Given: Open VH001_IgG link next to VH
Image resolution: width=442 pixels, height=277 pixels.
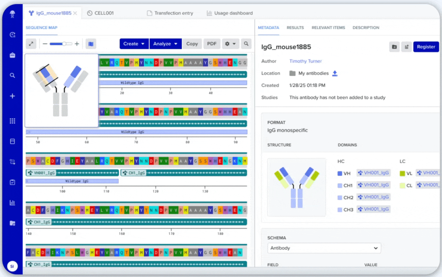Looking at the screenshot, I should (373, 173).
